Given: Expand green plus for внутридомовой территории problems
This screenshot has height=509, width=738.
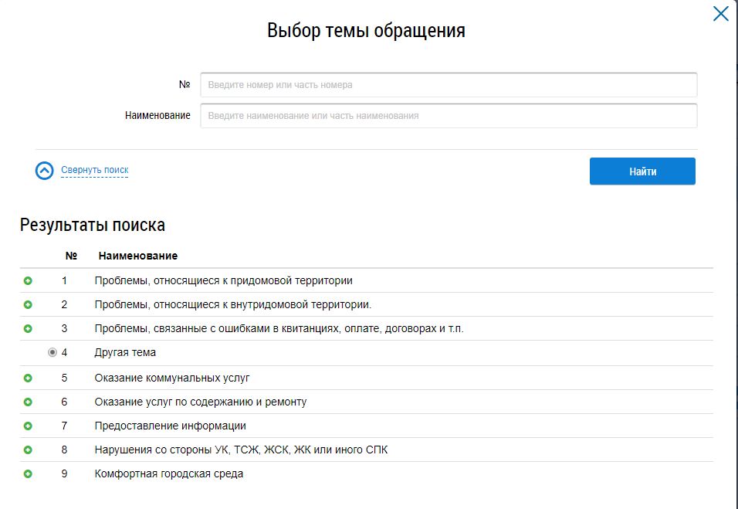Looking at the screenshot, I should point(28,305).
